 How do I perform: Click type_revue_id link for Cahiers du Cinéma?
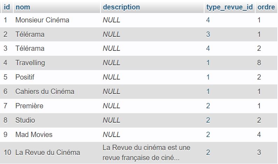click(208, 91)
